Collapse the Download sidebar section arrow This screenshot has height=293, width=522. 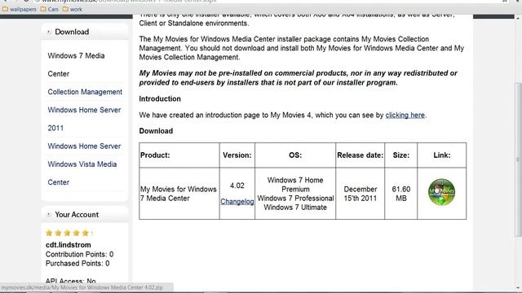point(49,32)
